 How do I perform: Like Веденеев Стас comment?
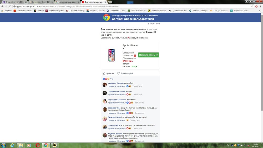(x=112, y=113)
